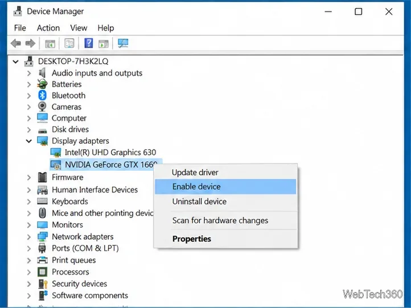Open the File menu
Viewport: 411px width, 308px height.
point(20,28)
